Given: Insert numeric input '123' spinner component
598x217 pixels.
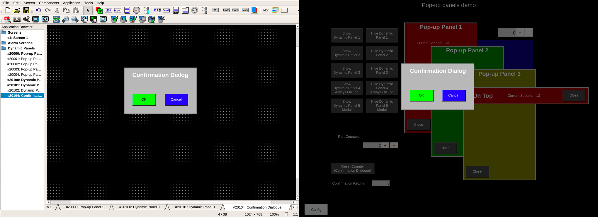Looking at the screenshot, I should [x=157, y=10].
